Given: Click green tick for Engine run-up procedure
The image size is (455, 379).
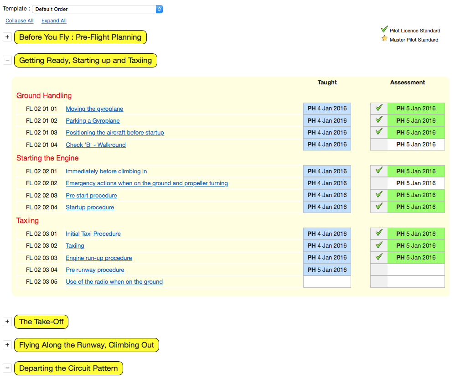Looking at the screenshot, I should 378,257.
